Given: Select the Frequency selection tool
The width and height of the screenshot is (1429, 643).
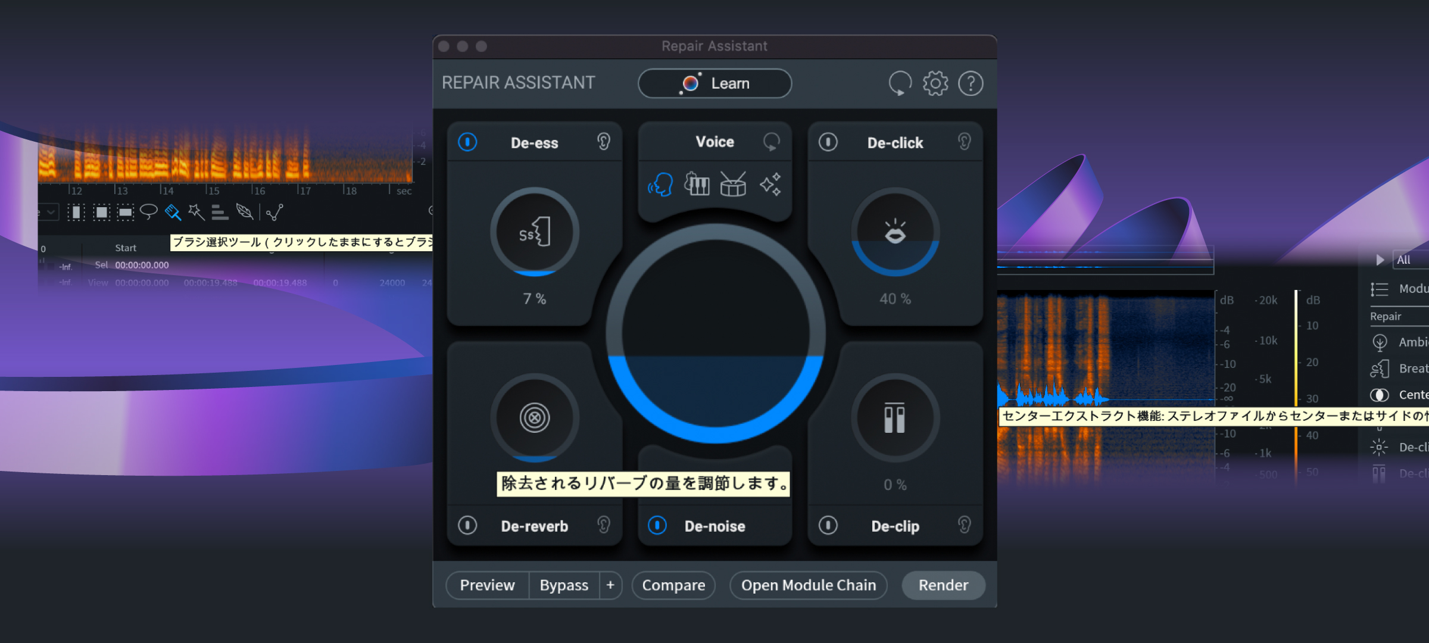Looking at the screenshot, I should pos(125,213).
